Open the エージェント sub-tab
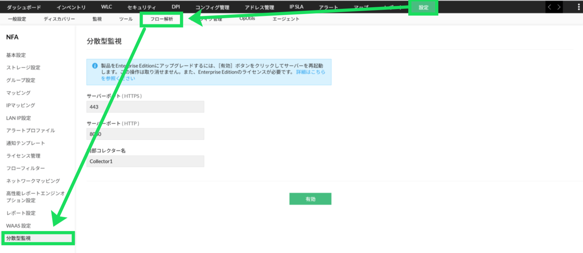 [x=286, y=19]
